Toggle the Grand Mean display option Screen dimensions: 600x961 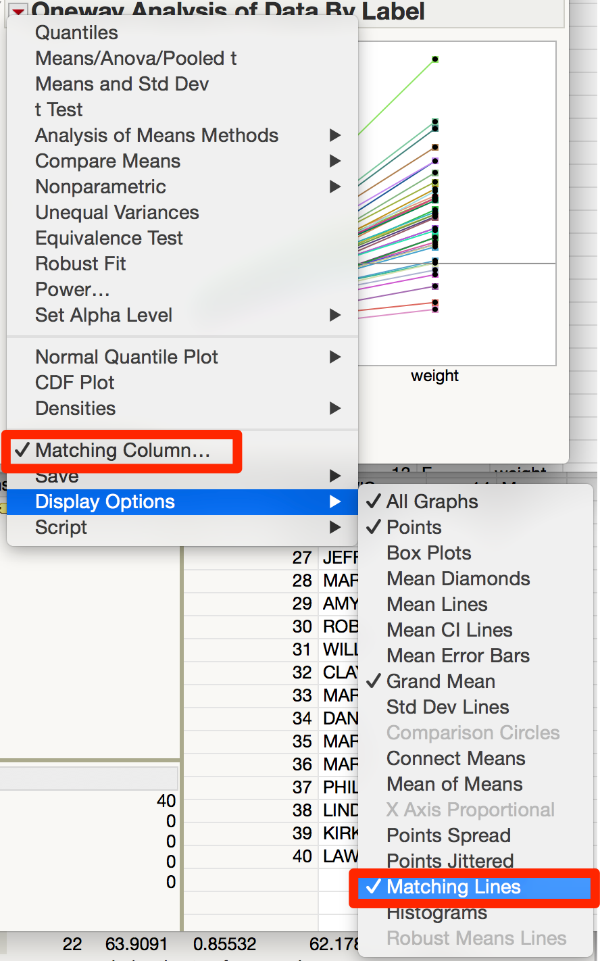point(441,681)
